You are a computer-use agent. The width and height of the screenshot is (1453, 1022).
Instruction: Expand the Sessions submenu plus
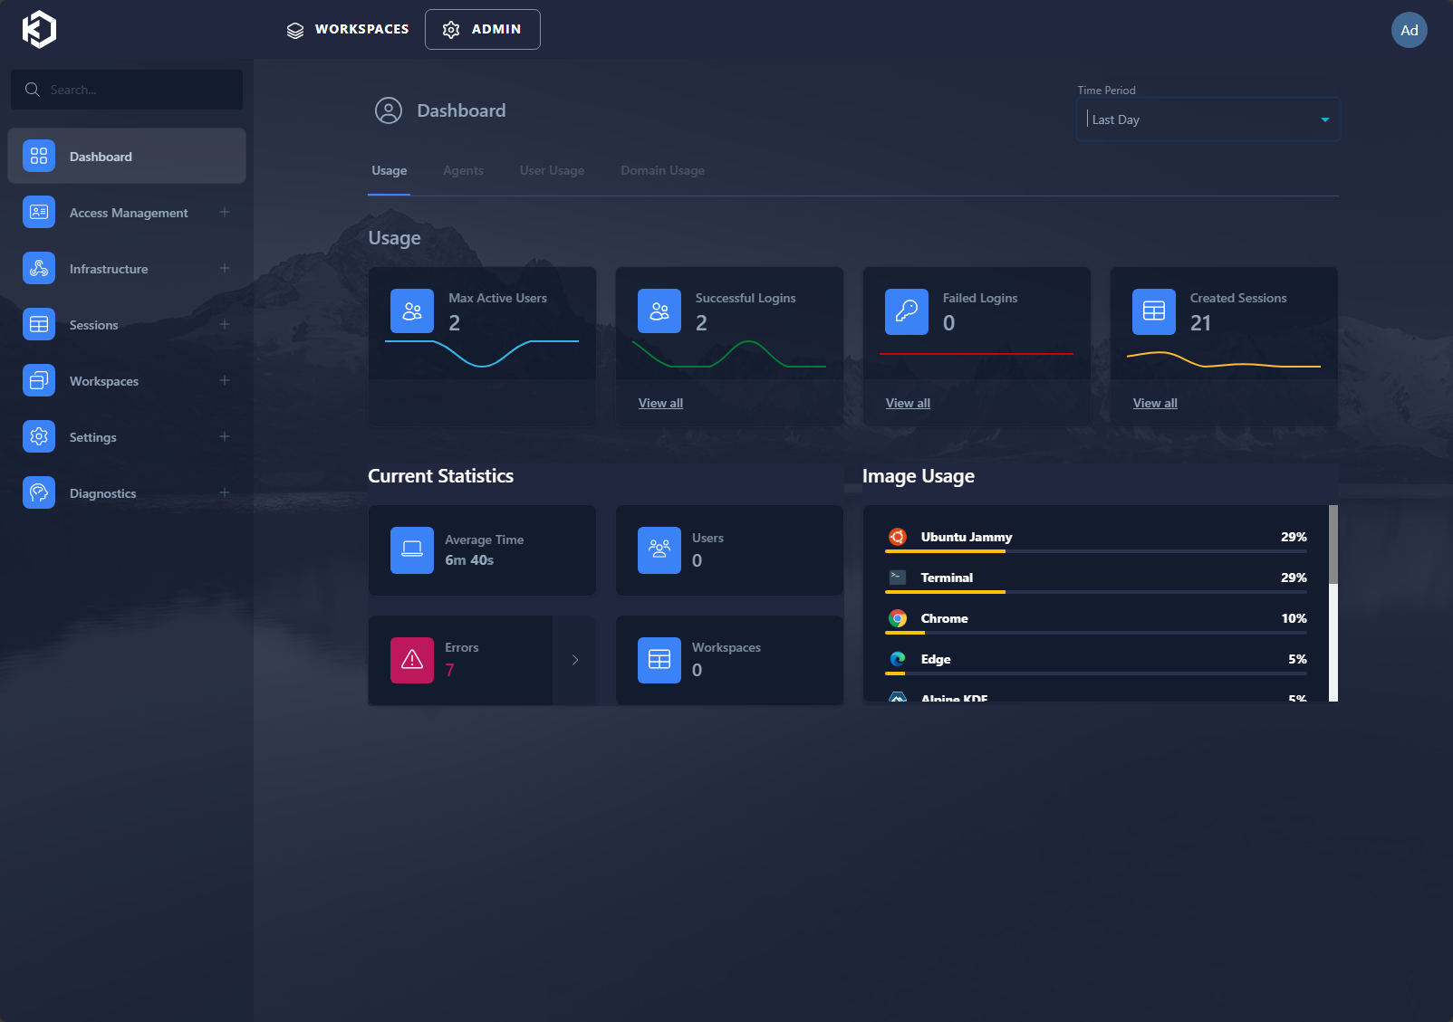point(225,324)
